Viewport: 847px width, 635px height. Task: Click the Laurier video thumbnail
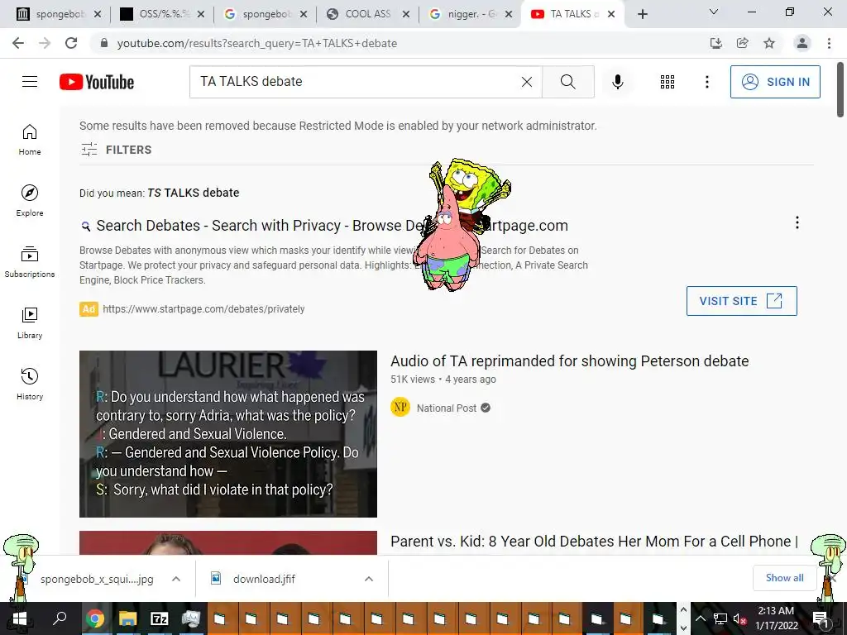pyautogui.click(x=228, y=433)
